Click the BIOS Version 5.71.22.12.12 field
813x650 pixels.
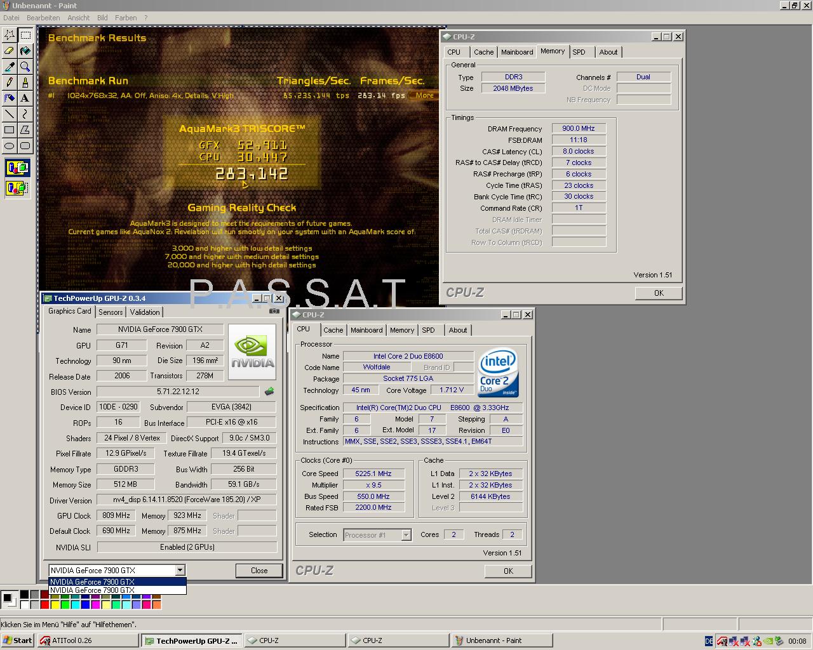(178, 392)
